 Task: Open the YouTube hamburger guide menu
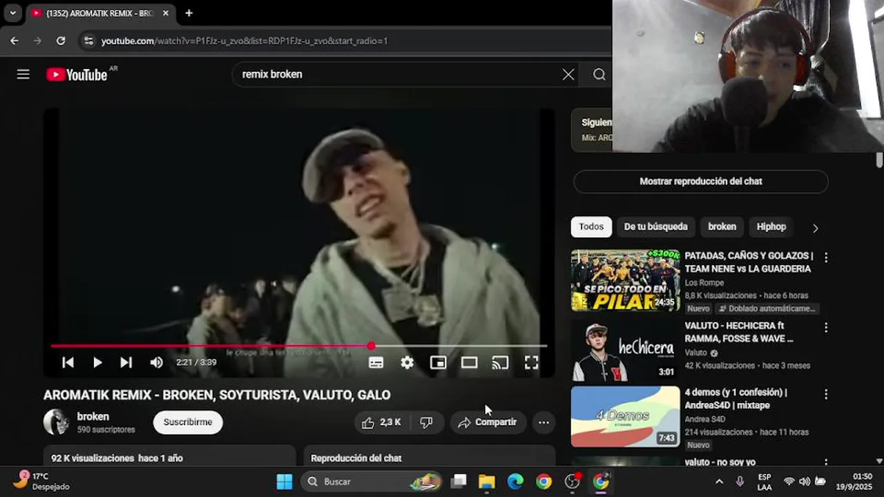[23, 75]
